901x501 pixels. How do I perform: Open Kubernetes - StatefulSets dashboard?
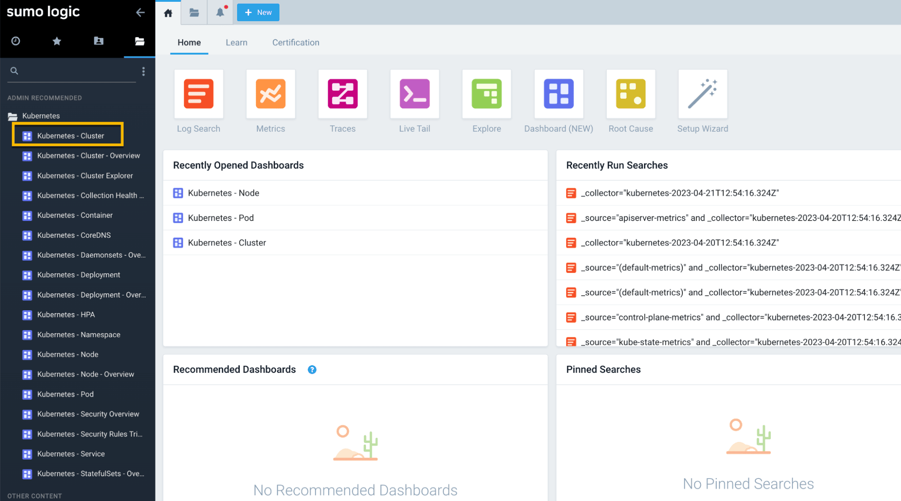pos(83,473)
